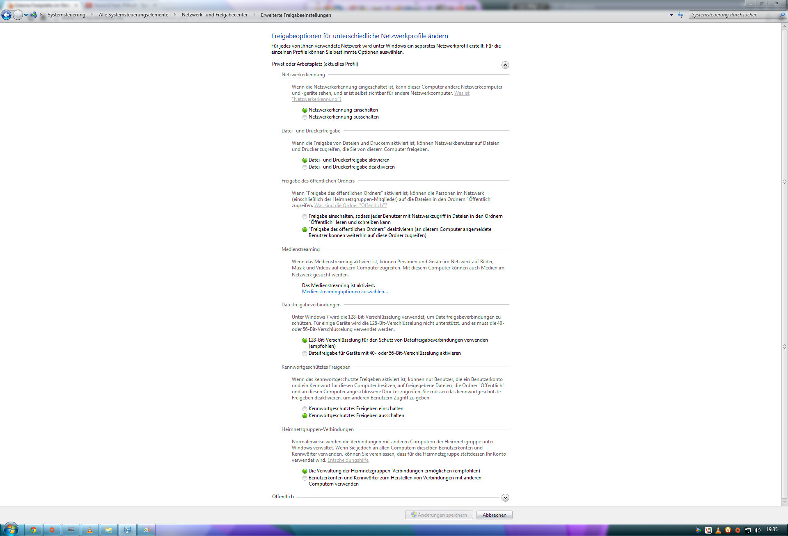Open Paint palette icon in taskbar
Image resolution: width=788 pixels, height=536 pixels.
147,530
